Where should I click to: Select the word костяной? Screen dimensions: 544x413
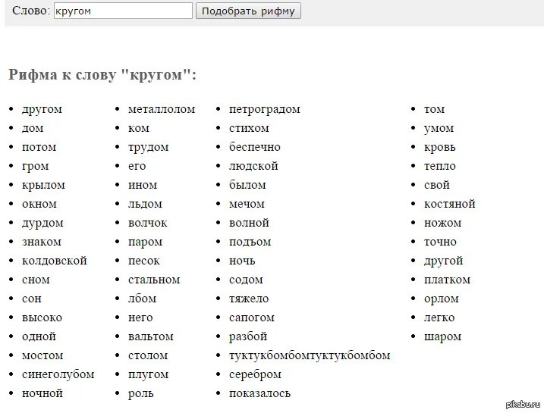click(450, 204)
